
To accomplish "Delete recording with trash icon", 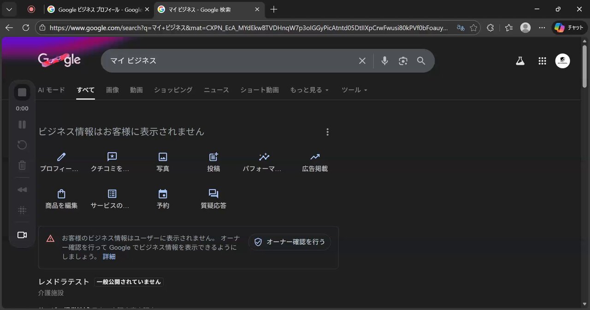I will (22, 165).
